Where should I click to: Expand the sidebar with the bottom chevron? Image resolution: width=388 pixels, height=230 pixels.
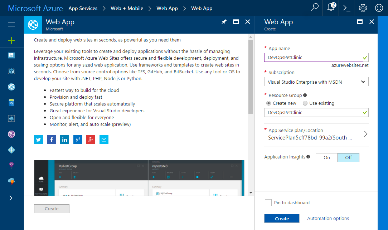(x=11, y=198)
